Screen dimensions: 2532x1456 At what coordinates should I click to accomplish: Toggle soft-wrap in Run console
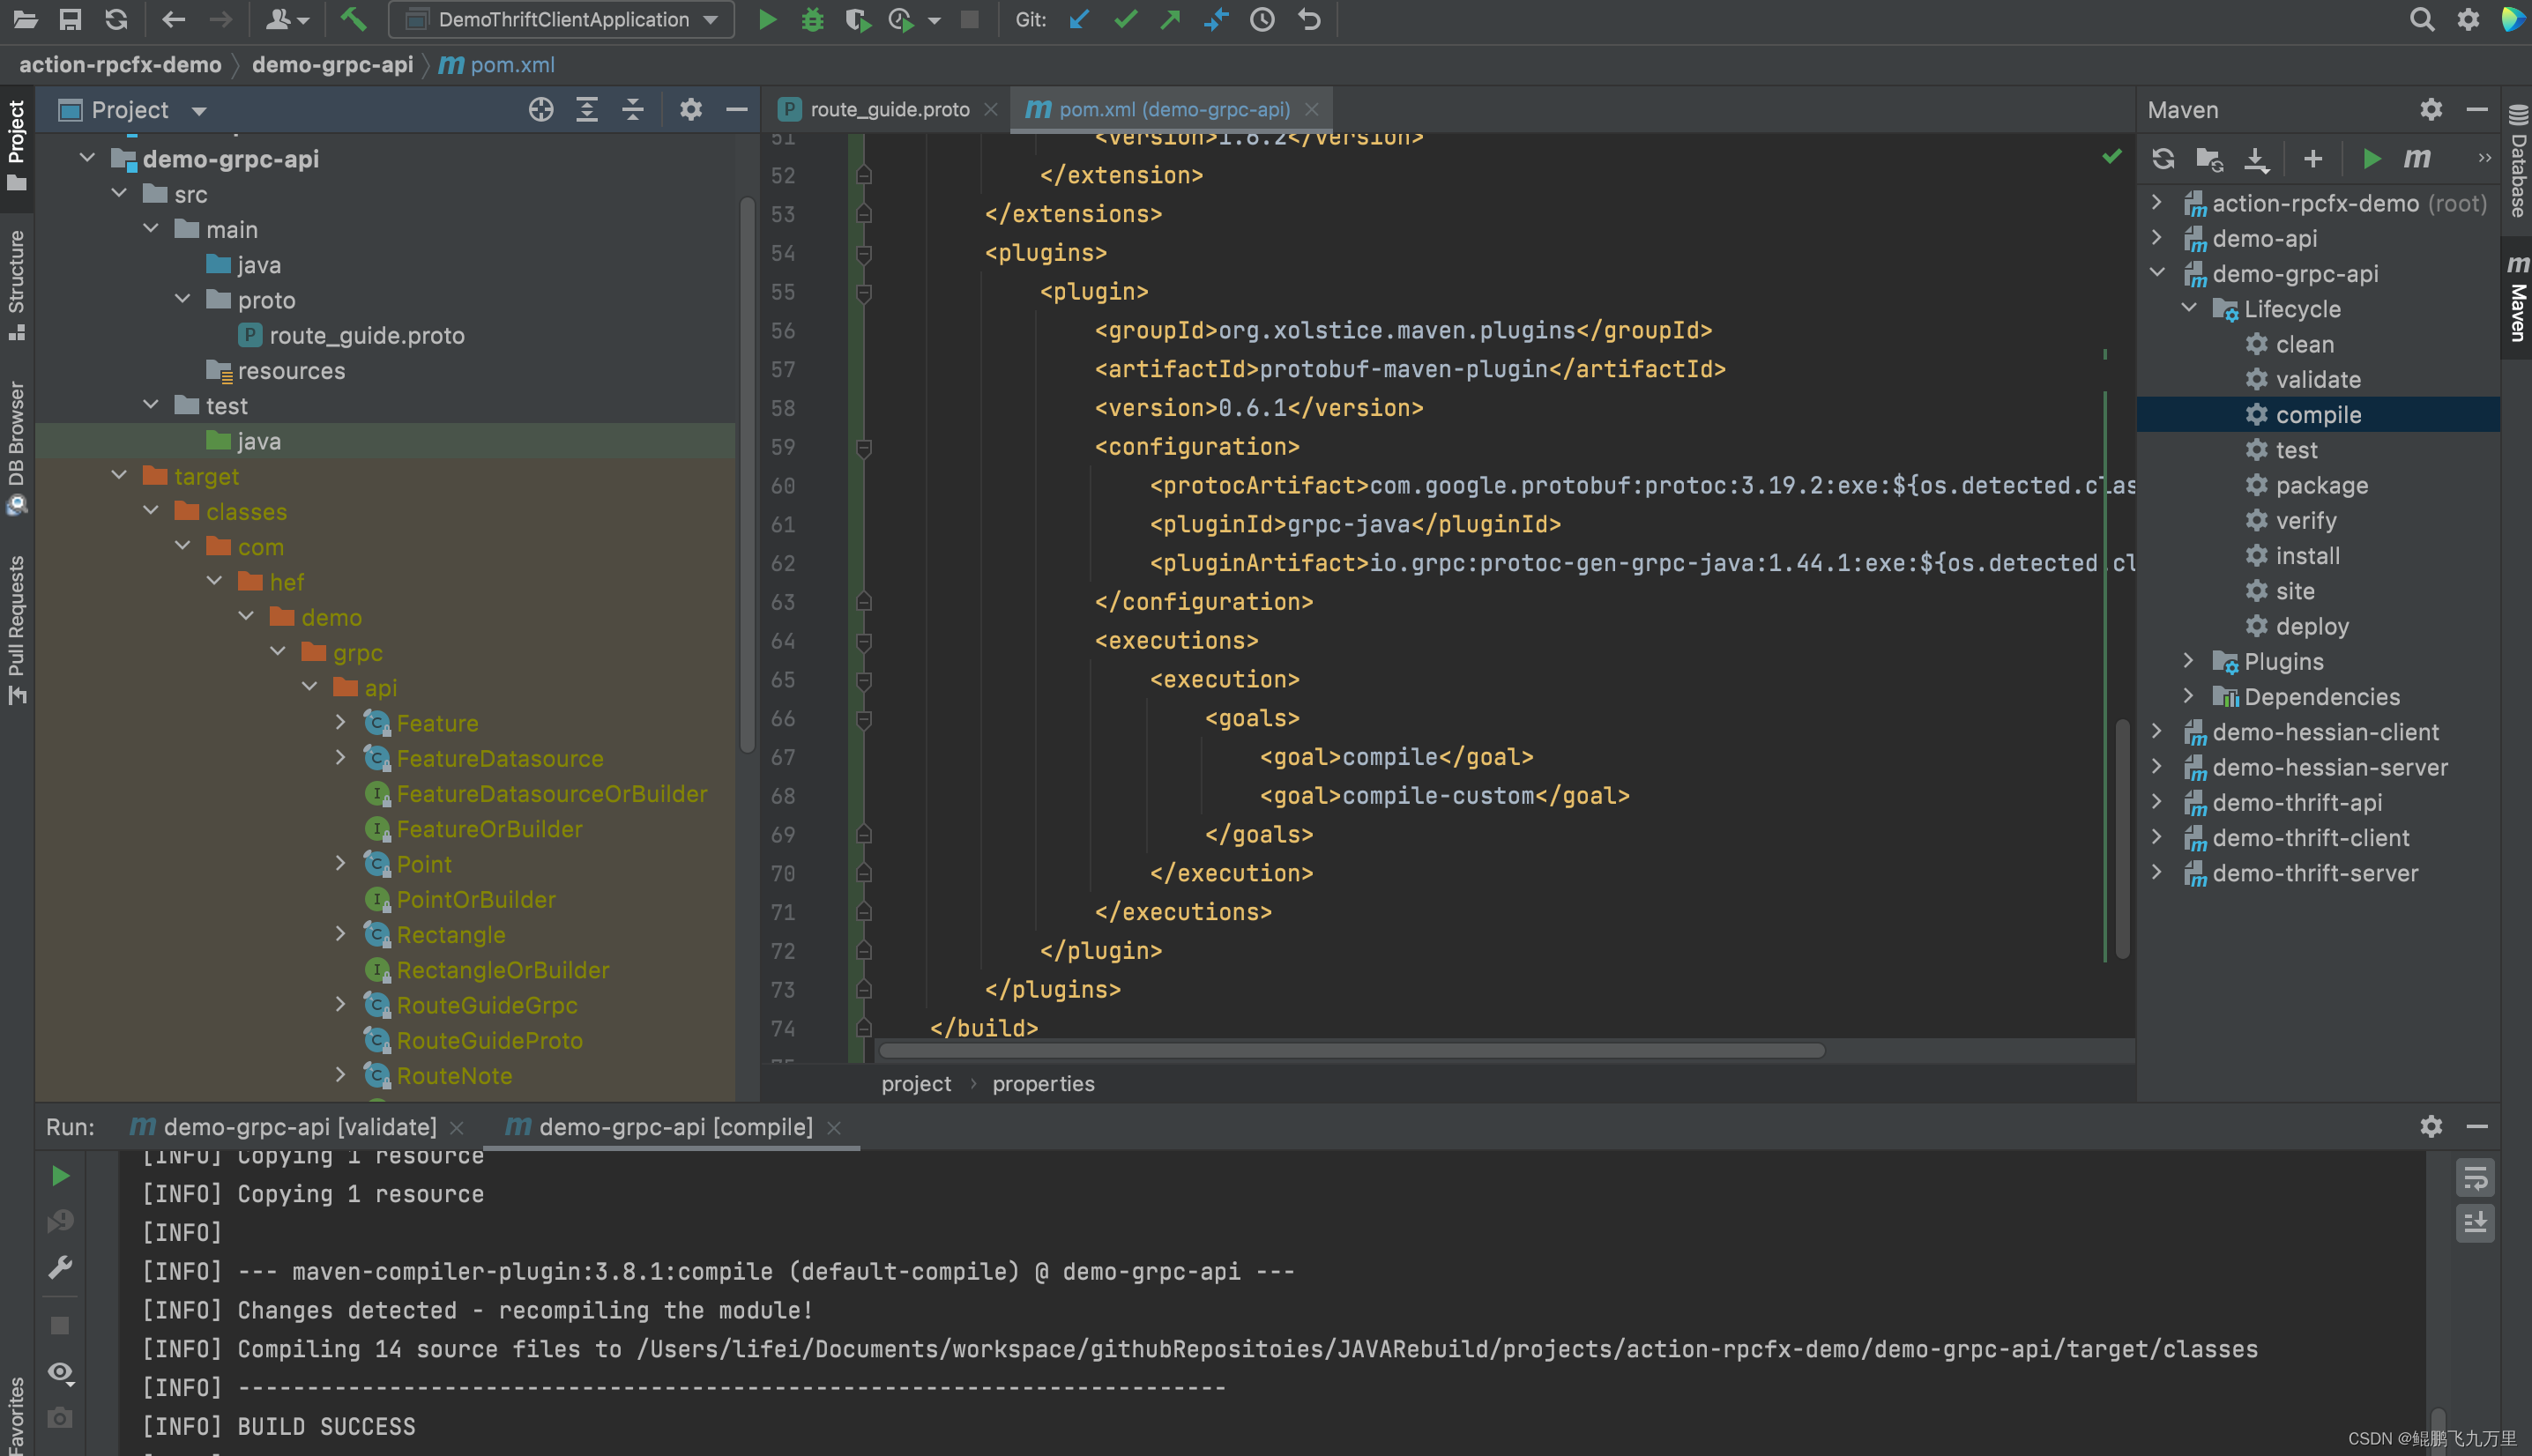[2474, 1178]
